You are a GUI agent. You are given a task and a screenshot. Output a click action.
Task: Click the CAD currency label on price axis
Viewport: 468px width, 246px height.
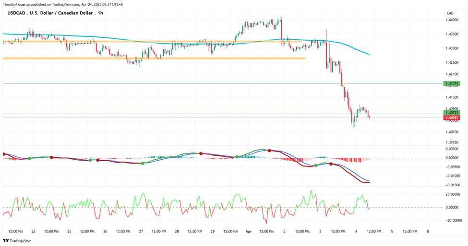pos(450,13)
